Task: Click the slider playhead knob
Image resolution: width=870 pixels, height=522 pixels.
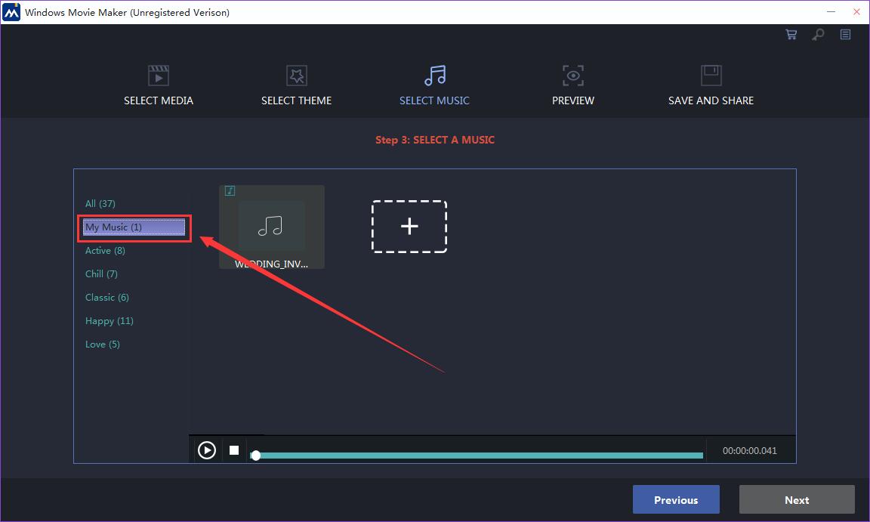Action: coord(256,456)
